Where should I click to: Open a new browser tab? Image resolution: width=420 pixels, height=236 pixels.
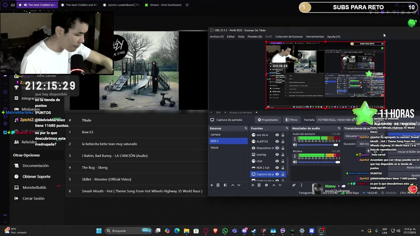pos(187,5)
